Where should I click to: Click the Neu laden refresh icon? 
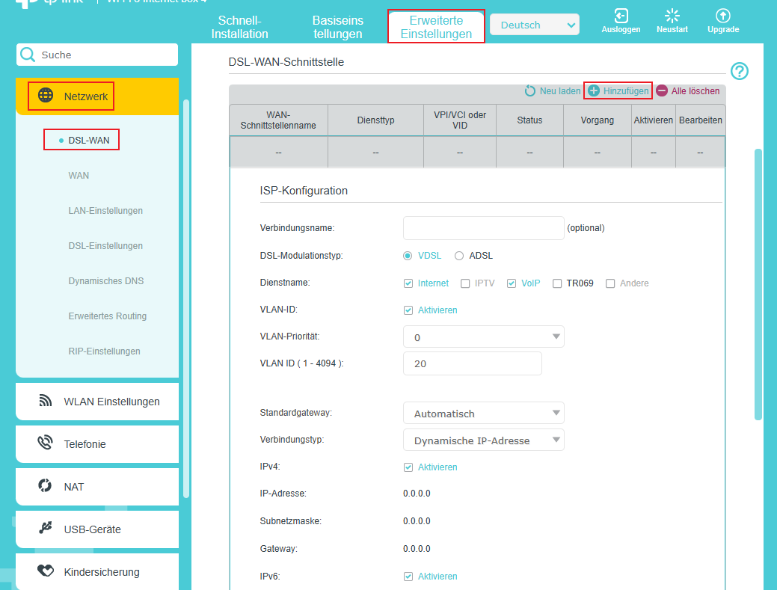529,90
